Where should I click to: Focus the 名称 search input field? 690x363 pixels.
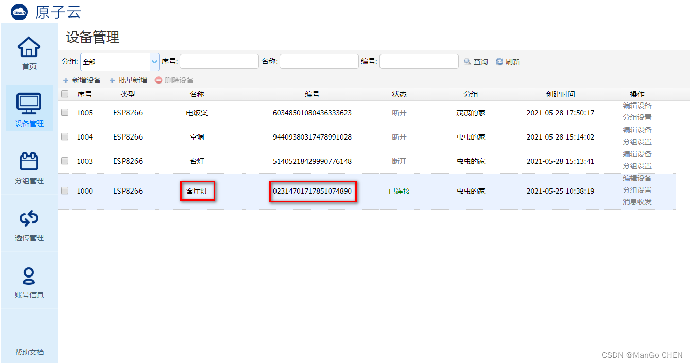[x=319, y=61]
